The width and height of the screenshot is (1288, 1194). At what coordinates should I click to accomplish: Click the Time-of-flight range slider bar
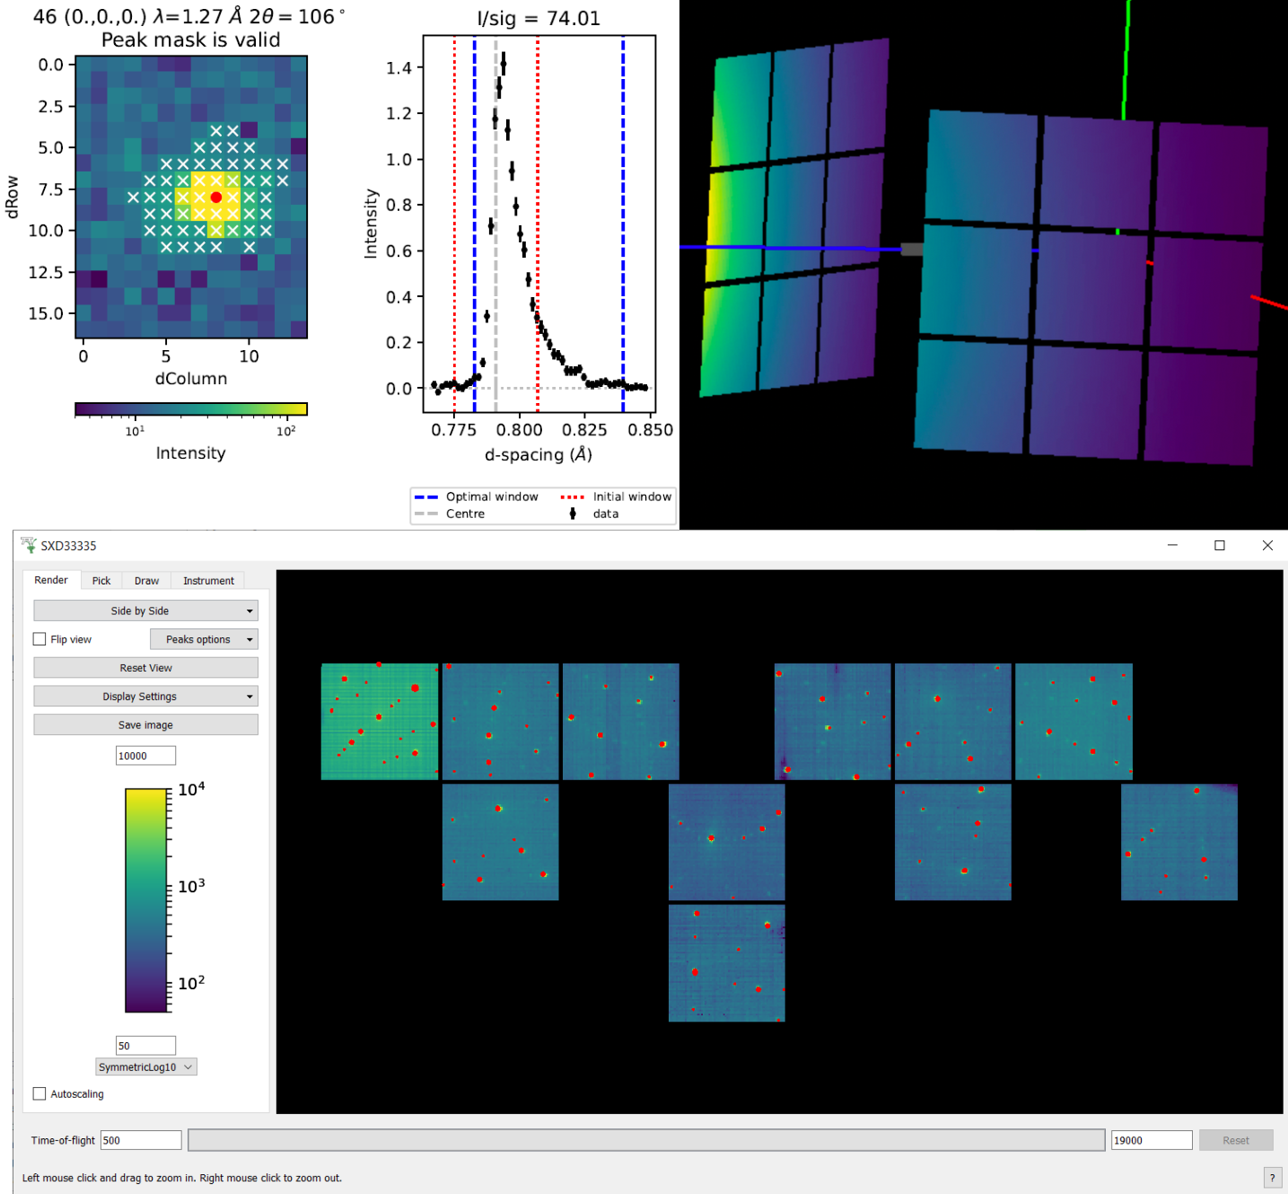pos(646,1140)
